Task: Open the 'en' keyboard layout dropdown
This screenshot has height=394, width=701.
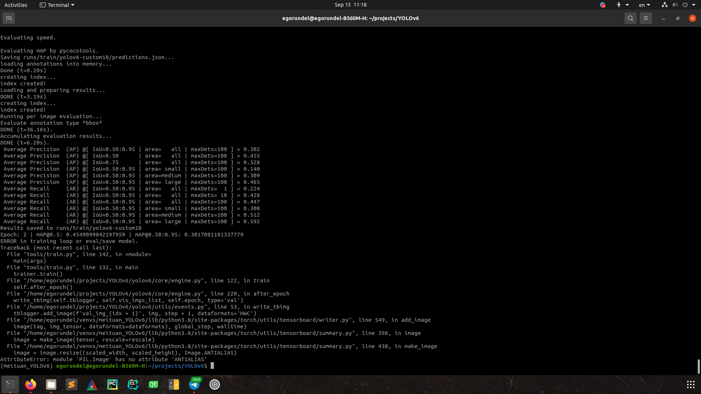Action: click(x=644, y=5)
